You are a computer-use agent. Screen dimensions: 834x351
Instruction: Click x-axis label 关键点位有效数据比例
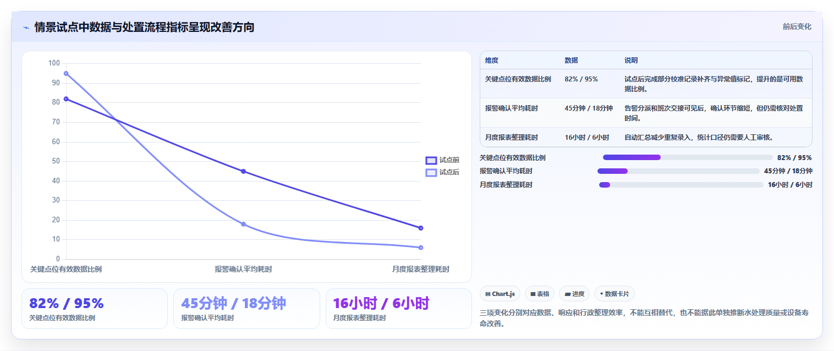[66, 269]
